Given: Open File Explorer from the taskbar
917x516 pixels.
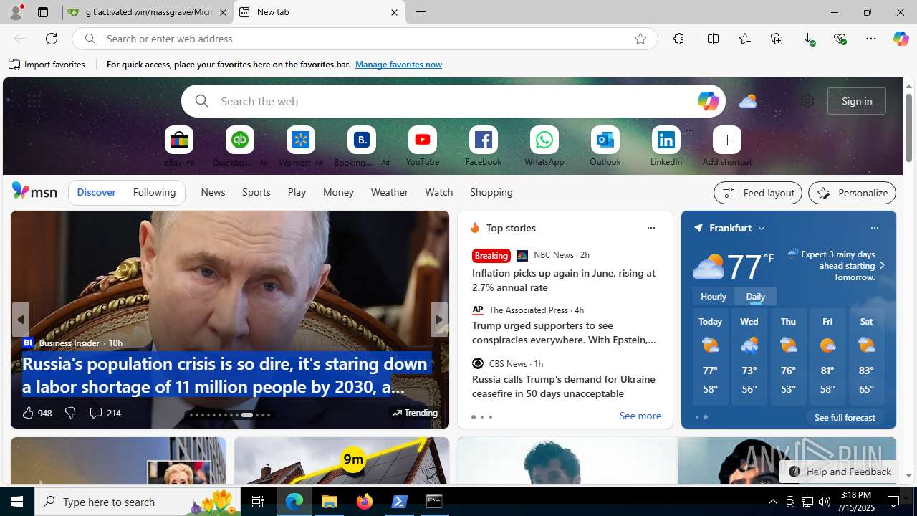Looking at the screenshot, I should pos(330,502).
